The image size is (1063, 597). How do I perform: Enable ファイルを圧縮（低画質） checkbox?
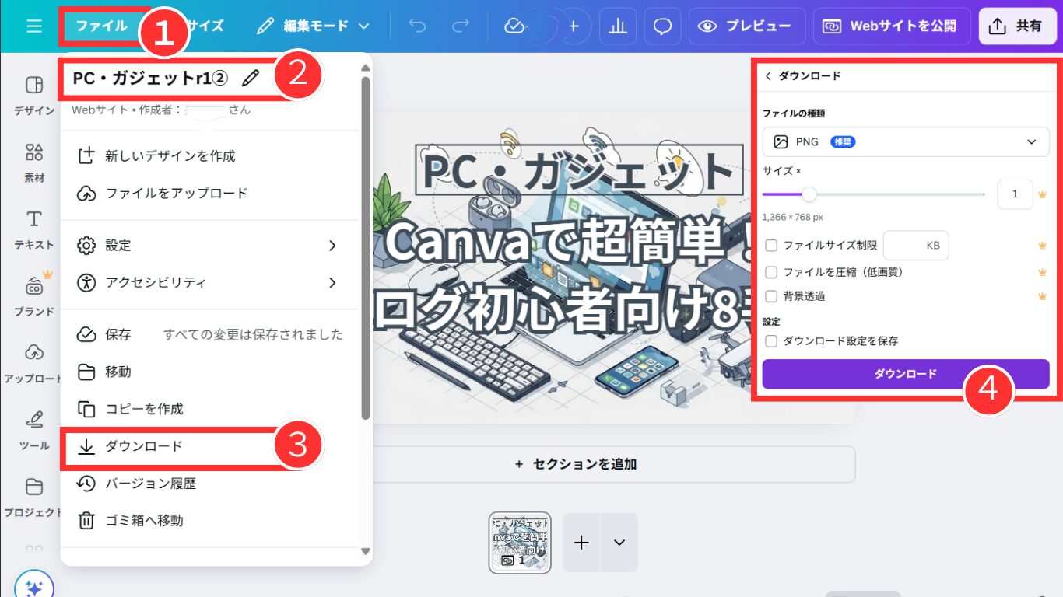click(x=771, y=272)
